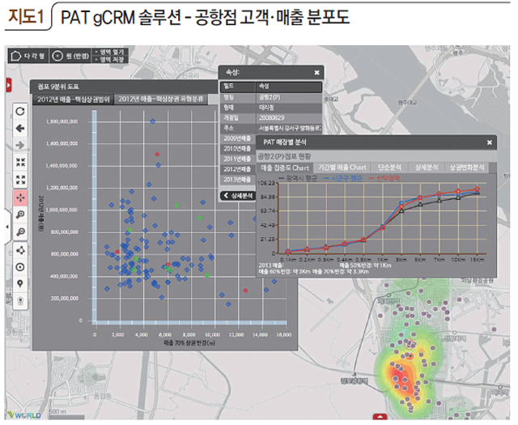This screenshot has height=425, width=518.
Task: Click the 점포 9분위 도표 panel title
Action: [58, 87]
